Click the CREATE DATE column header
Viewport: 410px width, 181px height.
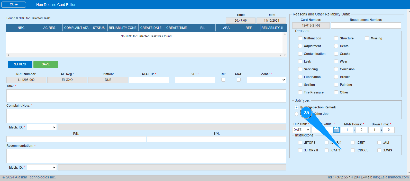151,28
